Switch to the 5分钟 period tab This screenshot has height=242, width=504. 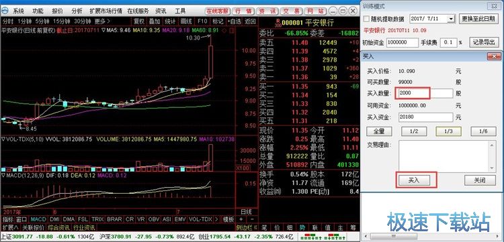[x=42, y=21]
